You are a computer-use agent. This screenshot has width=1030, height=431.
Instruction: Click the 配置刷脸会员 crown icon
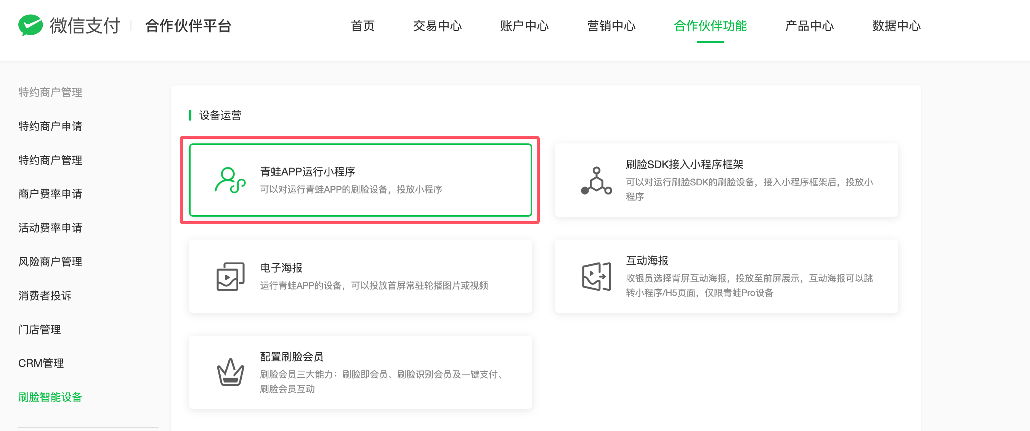pos(230,372)
